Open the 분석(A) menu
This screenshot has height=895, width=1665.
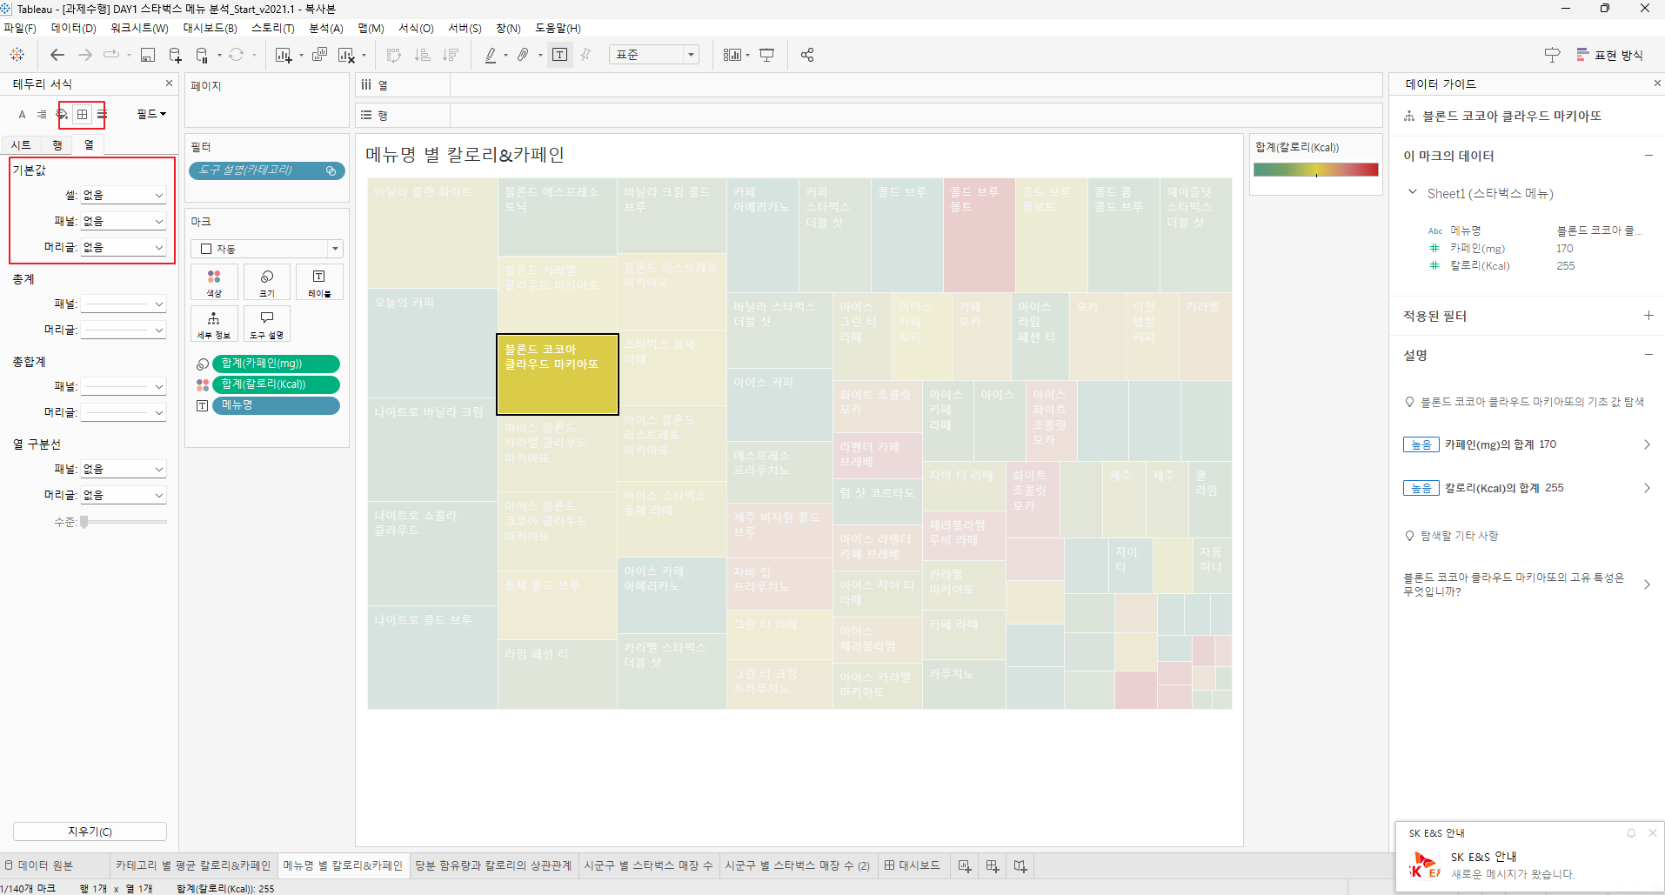tap(326, 29)
